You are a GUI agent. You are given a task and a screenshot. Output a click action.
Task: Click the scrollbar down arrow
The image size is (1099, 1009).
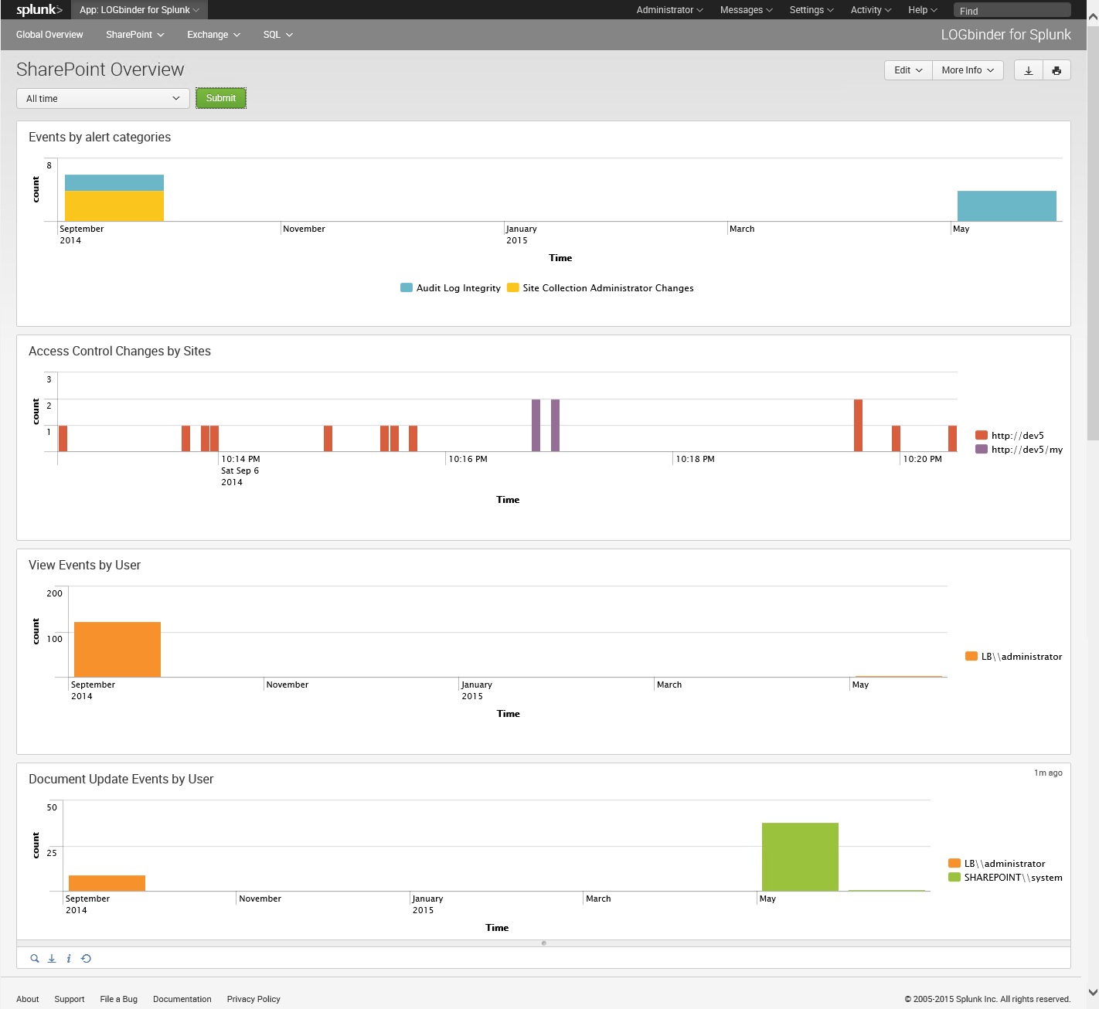coord(1093,992)
